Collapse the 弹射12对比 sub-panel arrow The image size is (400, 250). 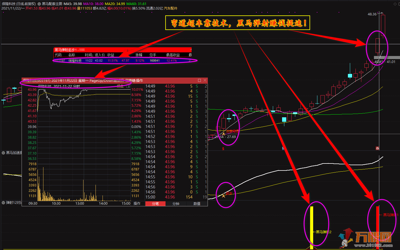click(3, 202)
